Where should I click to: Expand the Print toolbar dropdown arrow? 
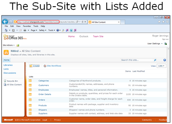pos(28,30)
